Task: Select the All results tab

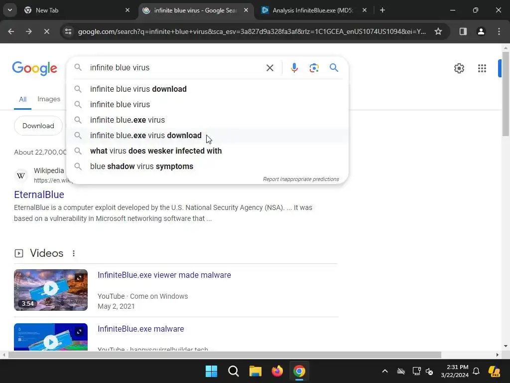Action: (22, 99)
